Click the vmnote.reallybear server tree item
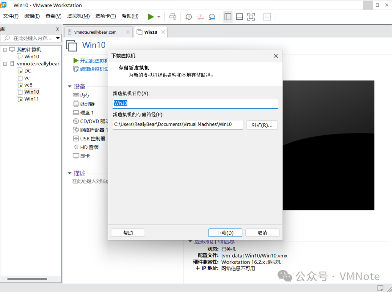392x292 pixels. click(38, 64)
